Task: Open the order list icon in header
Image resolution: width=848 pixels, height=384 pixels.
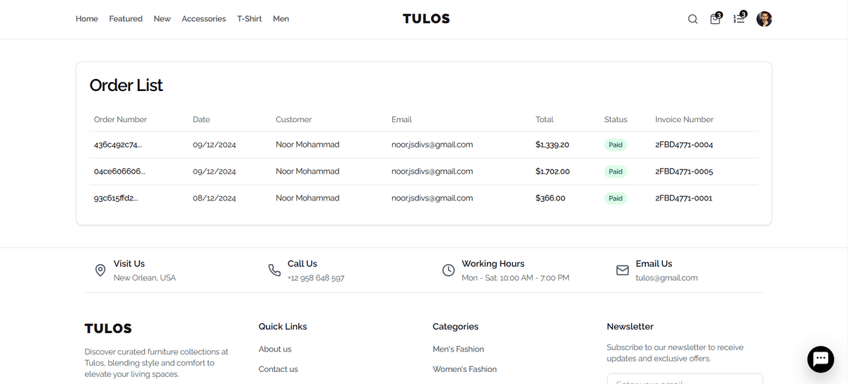Action: [739, 19]
